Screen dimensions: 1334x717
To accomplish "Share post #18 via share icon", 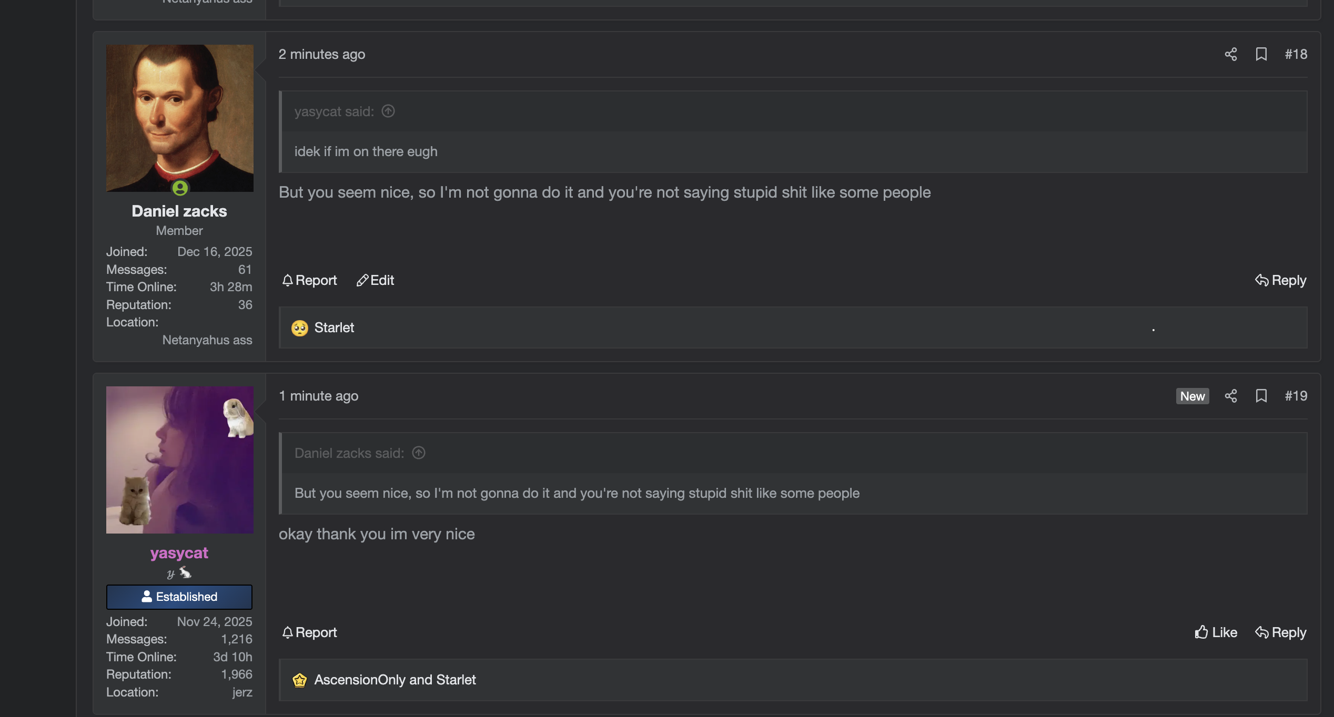I will [x=1230, y=54].
